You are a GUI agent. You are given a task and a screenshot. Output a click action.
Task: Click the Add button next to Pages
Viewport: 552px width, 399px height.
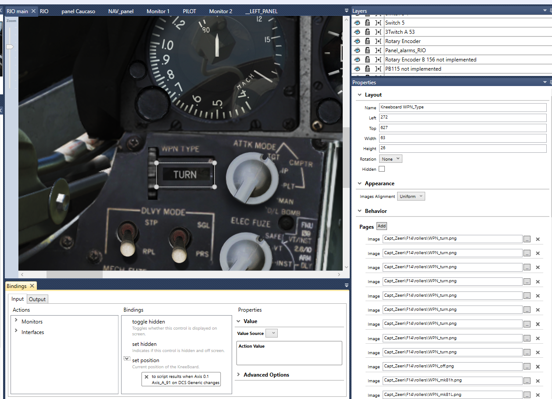(382, 226)
